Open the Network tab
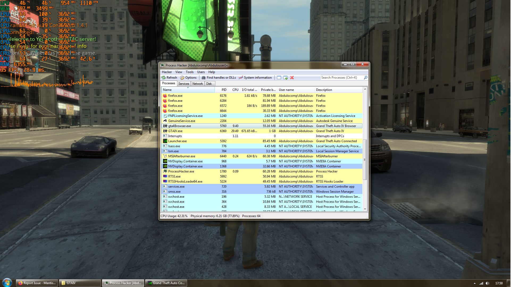 pos(198,84)
